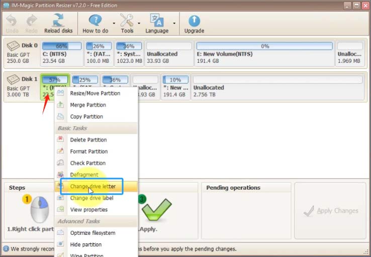This screenshot has width=371, height=257.
Task: Select the 33.93 GB Unallocated space on Disk 0
Action: [x=169, y=53]
